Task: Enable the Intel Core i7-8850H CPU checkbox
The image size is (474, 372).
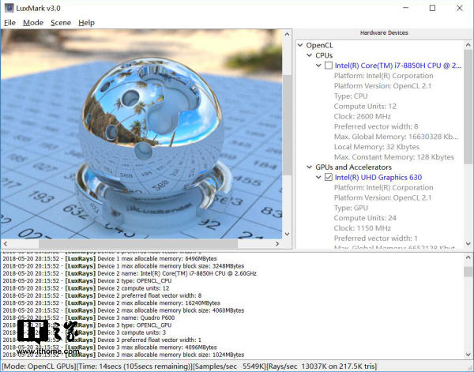Action: 329,66
